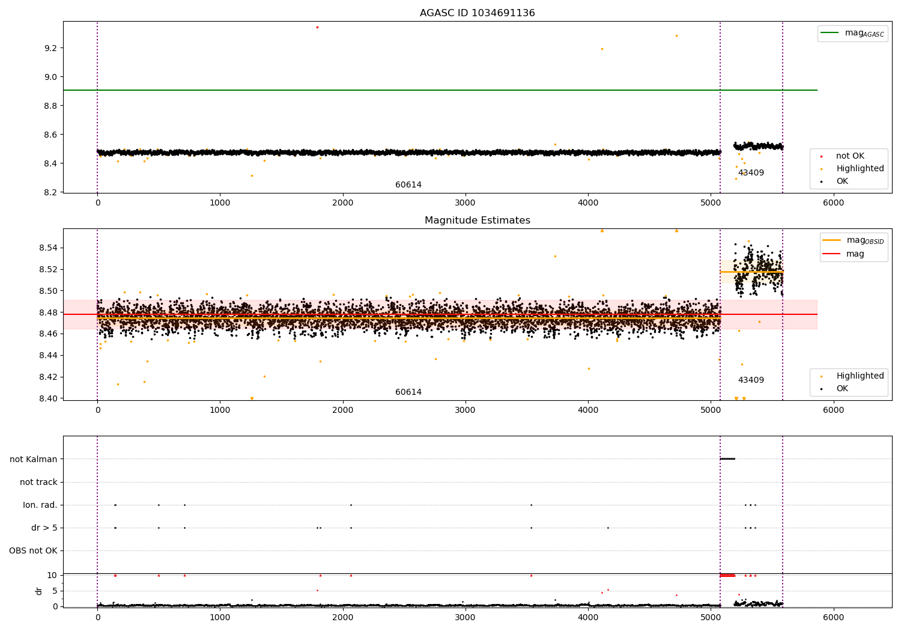Click the 'not Kalman' y-axis label
The image size is (901, 631).
[34, 459]
